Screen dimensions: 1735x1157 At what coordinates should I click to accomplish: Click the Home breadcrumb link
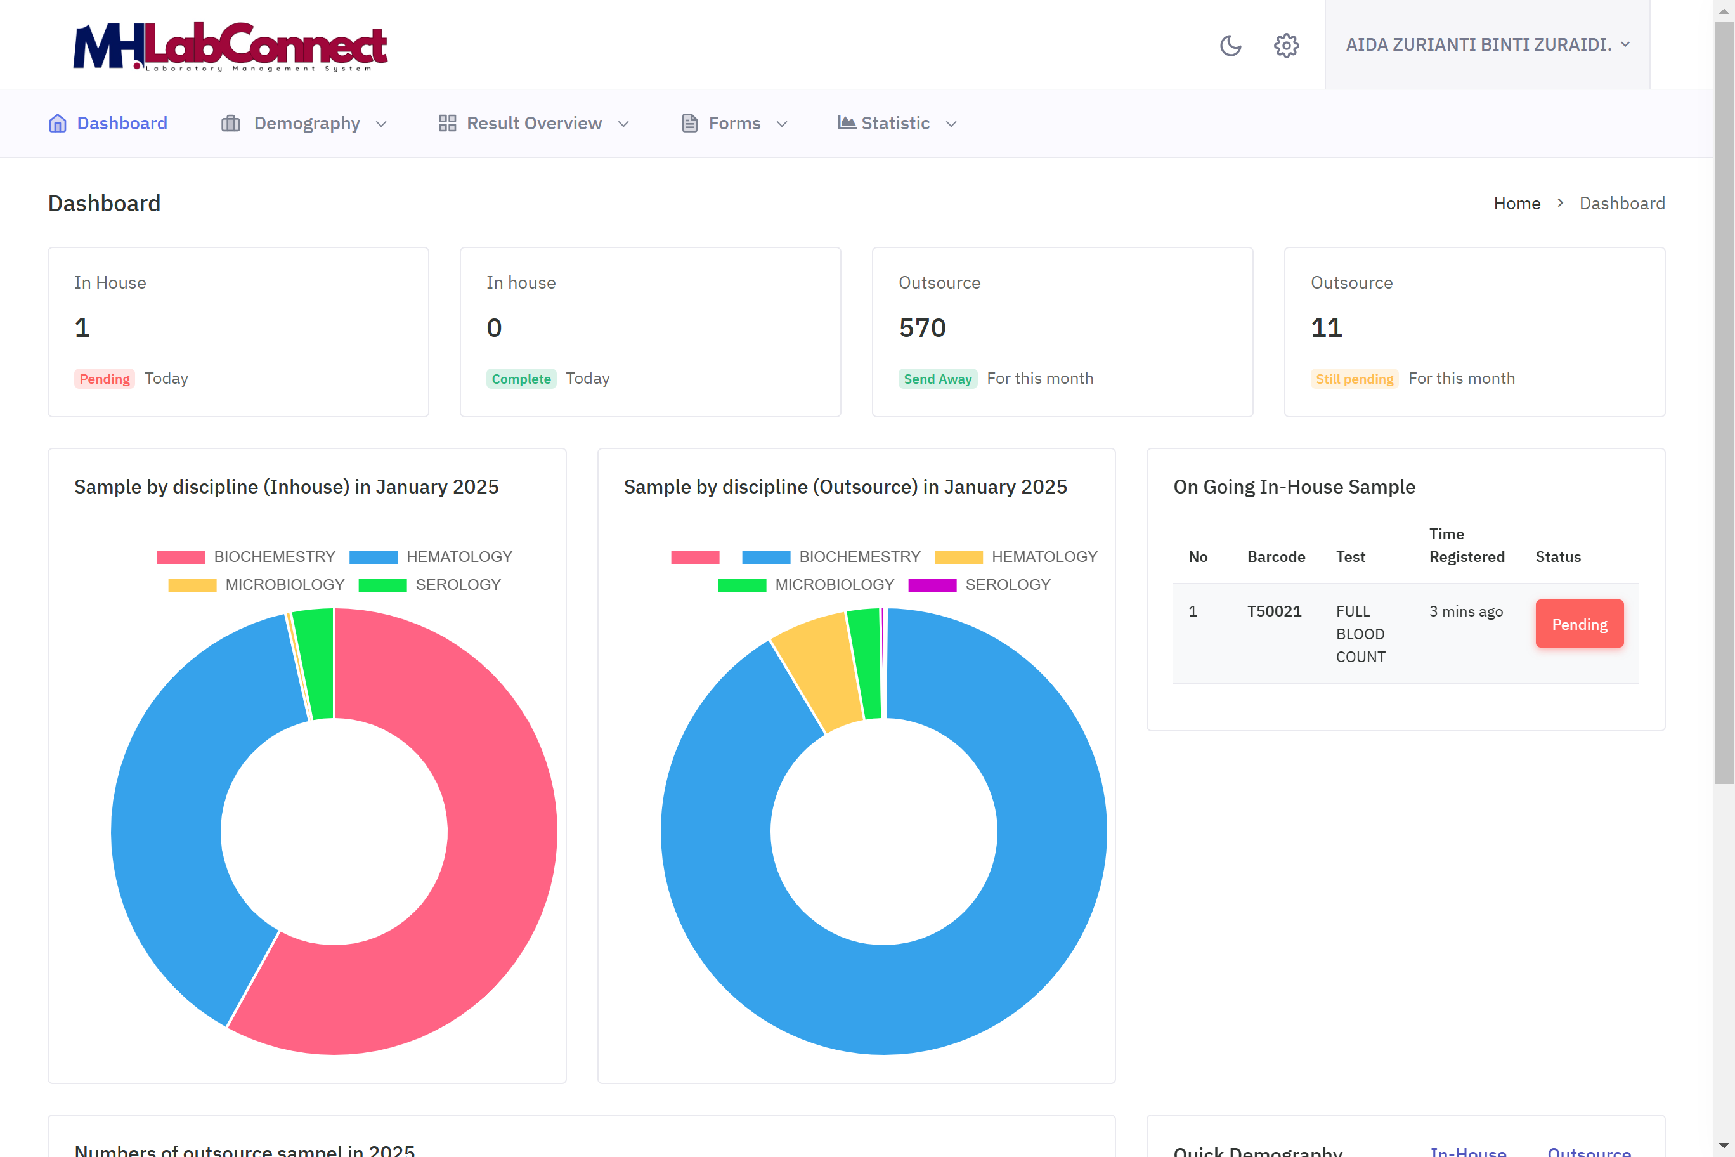pos(1517,203)
